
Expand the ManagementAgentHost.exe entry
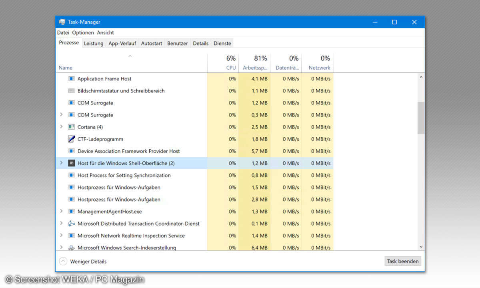61,211
